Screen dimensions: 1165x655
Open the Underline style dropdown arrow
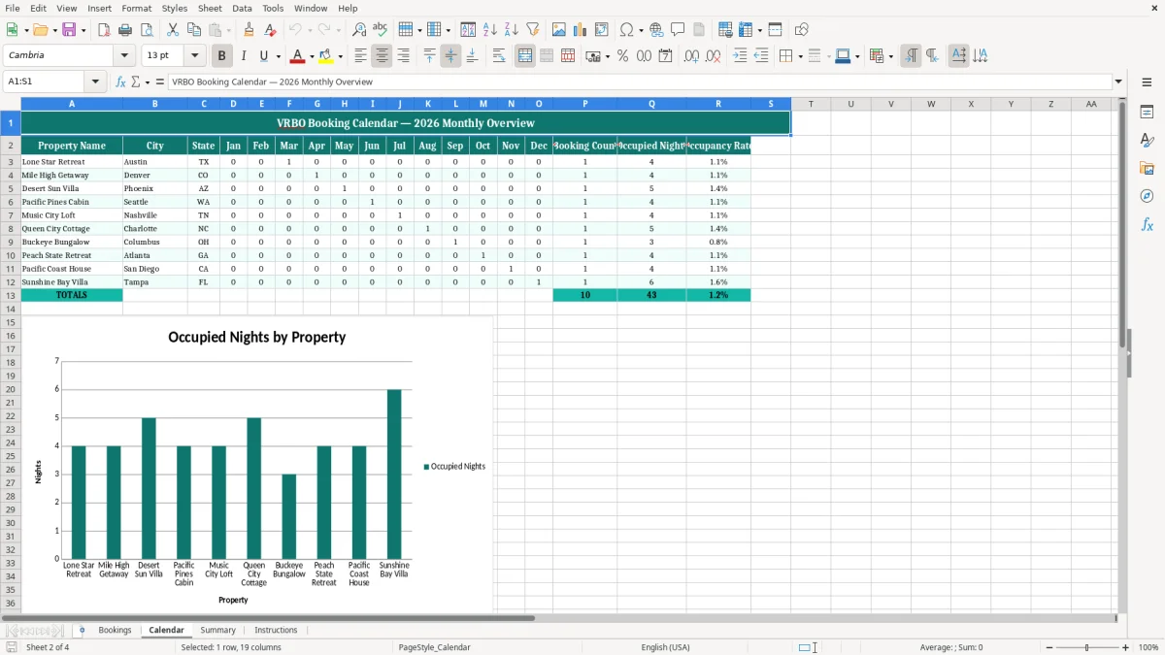(278, 56)
